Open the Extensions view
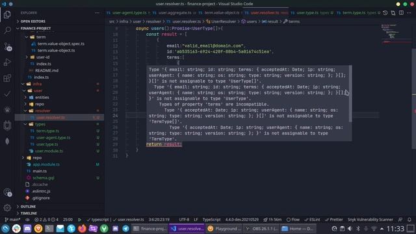The height and width of the screenshot is (234, 416). pos(7,78)
